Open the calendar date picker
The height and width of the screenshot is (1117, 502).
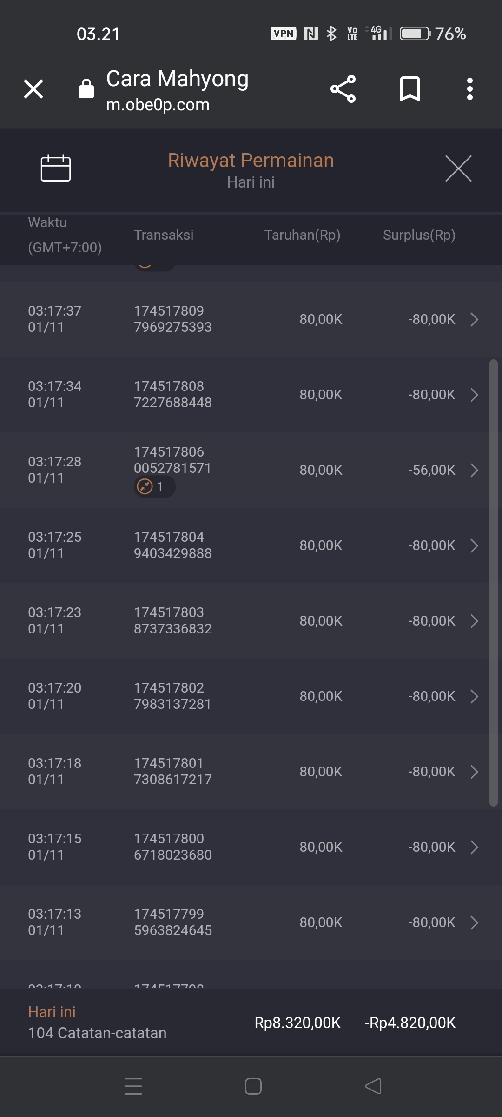(x=56, y=168)
